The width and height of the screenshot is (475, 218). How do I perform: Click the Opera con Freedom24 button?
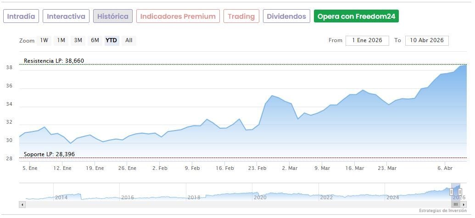click(356, 16)
